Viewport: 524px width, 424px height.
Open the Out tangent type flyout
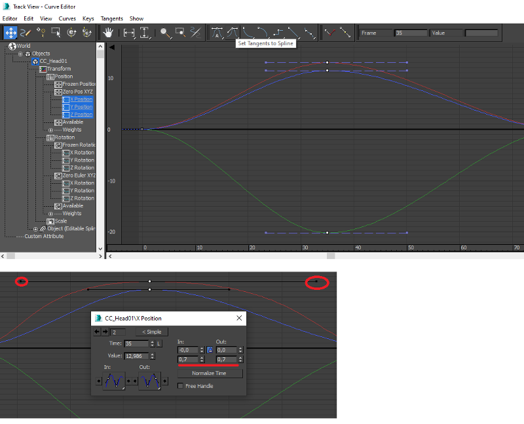tap(150, 381)
